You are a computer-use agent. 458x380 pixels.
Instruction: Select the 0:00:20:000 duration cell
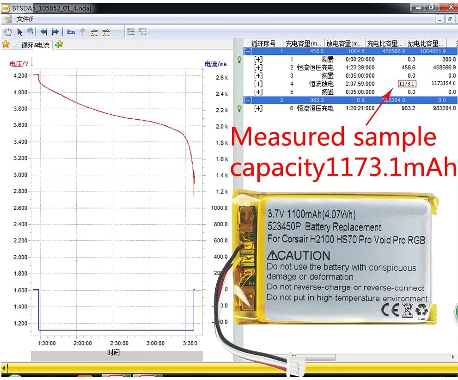coord(360,60)
